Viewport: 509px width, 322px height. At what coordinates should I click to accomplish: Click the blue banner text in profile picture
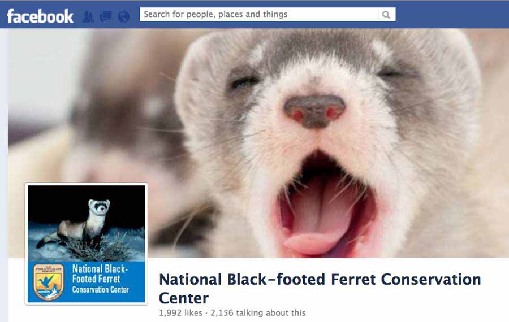coord(100,279)
